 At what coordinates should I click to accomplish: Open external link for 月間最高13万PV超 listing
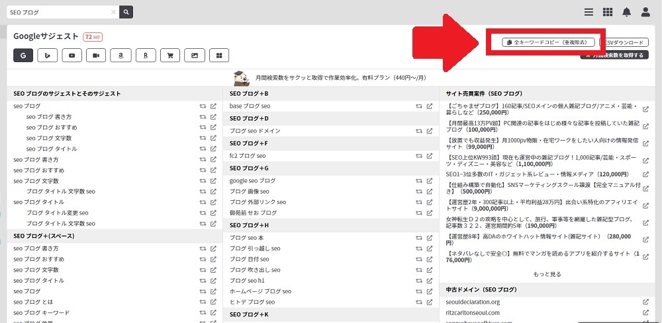click(x=645, y=126)
